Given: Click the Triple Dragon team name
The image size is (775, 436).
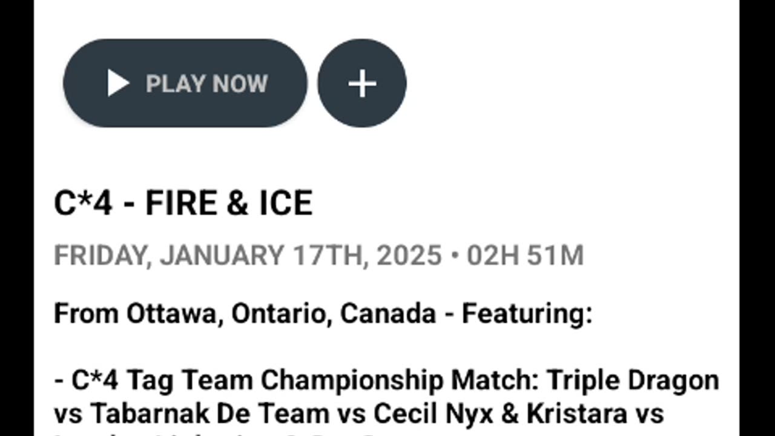Looking at the screenshot, I should click(x=633, y=380).
